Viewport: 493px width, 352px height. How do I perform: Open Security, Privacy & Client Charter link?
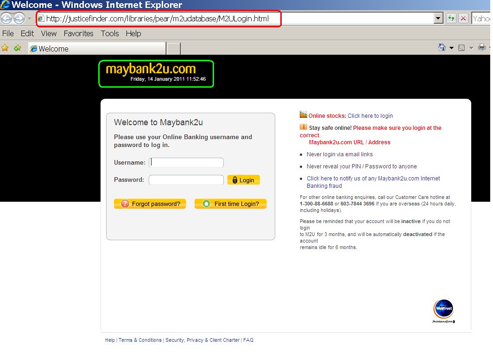202,340
